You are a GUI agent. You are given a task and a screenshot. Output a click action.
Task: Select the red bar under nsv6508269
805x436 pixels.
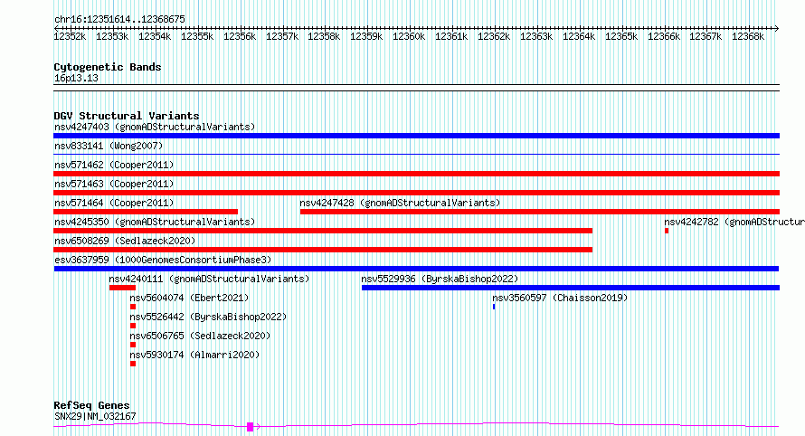(x=323, y=250)
